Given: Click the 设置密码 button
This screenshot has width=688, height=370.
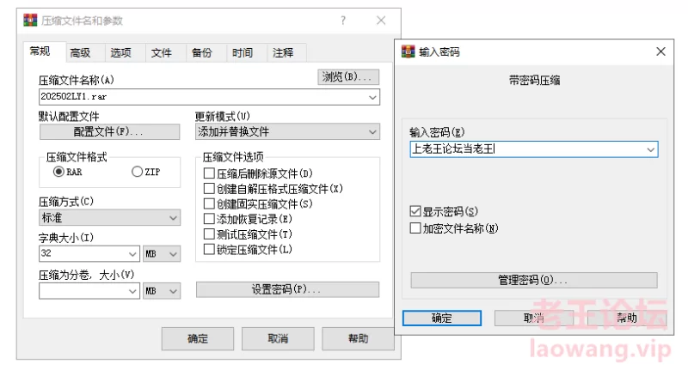Looking at the screenshot, I should (287, 289).
